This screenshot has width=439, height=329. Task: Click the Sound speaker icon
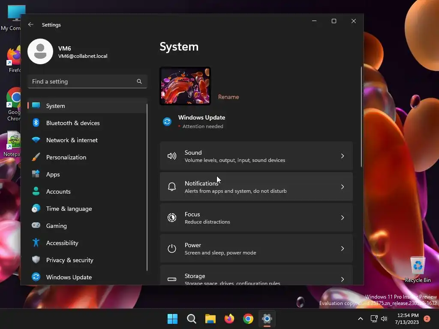(172, 156)
